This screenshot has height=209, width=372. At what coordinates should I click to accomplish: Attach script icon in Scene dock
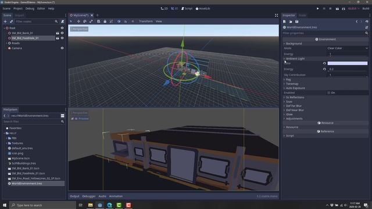pyautogui.click(x=63, y=21)
